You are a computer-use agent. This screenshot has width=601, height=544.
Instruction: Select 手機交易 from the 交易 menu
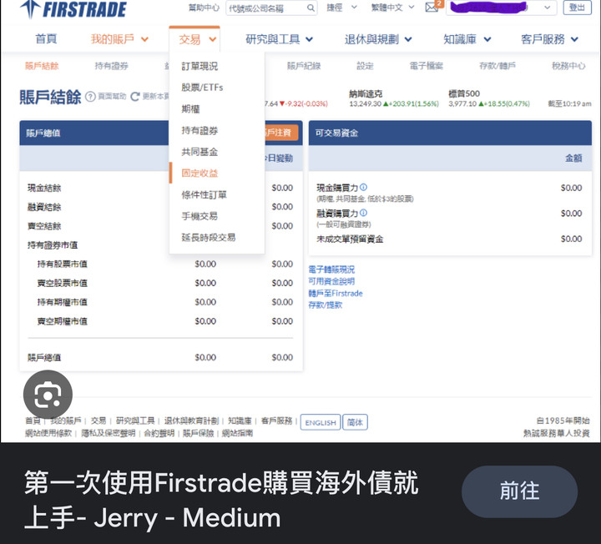pos(199,216)
